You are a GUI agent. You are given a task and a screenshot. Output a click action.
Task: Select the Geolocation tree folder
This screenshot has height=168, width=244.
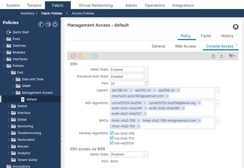pos(26,140)
